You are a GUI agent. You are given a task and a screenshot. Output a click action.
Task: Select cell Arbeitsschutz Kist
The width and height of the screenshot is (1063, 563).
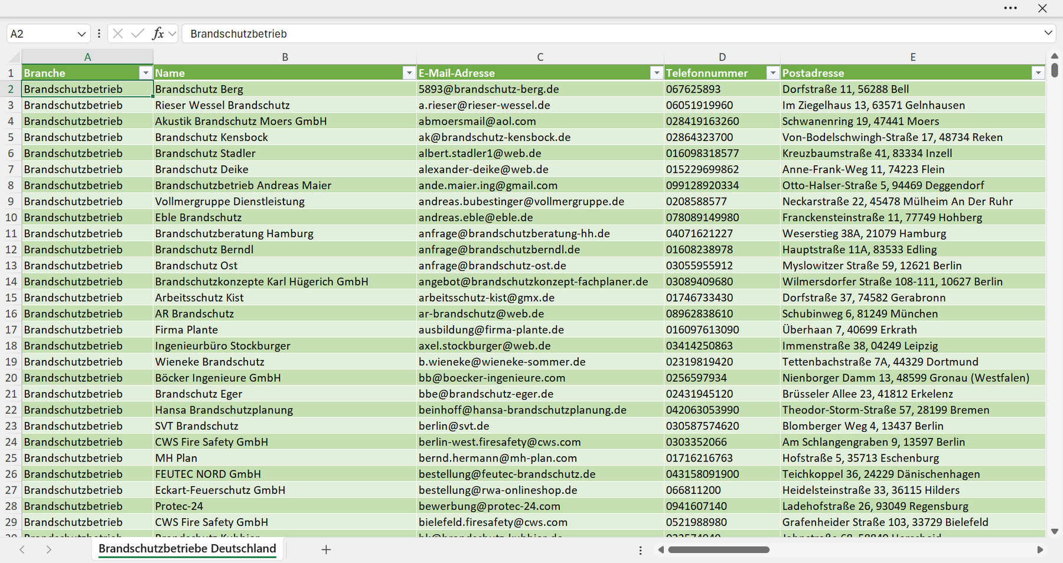(x=285, y=297)
